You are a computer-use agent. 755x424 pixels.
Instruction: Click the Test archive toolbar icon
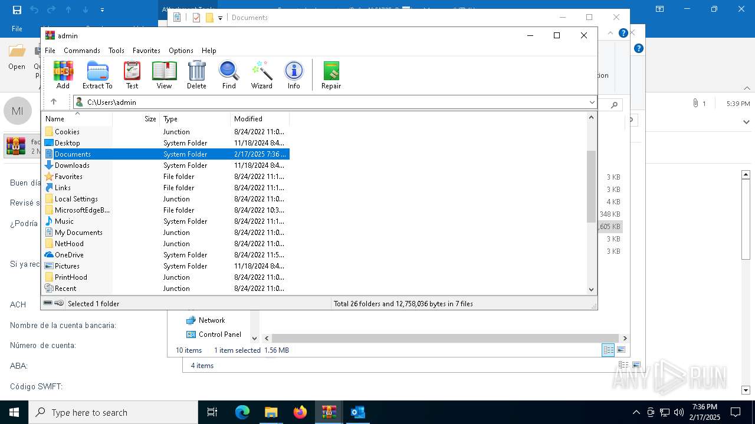[x=132, y=75]
